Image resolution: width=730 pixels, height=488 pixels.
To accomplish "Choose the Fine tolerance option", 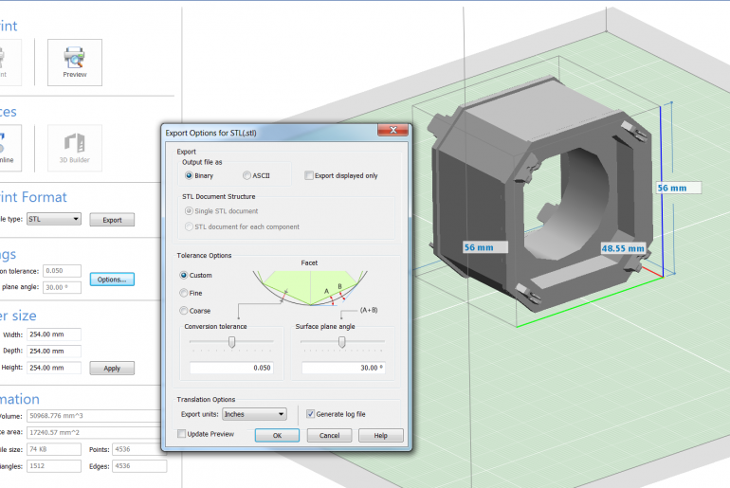I will pyautogui.click(x=184, y=293).
